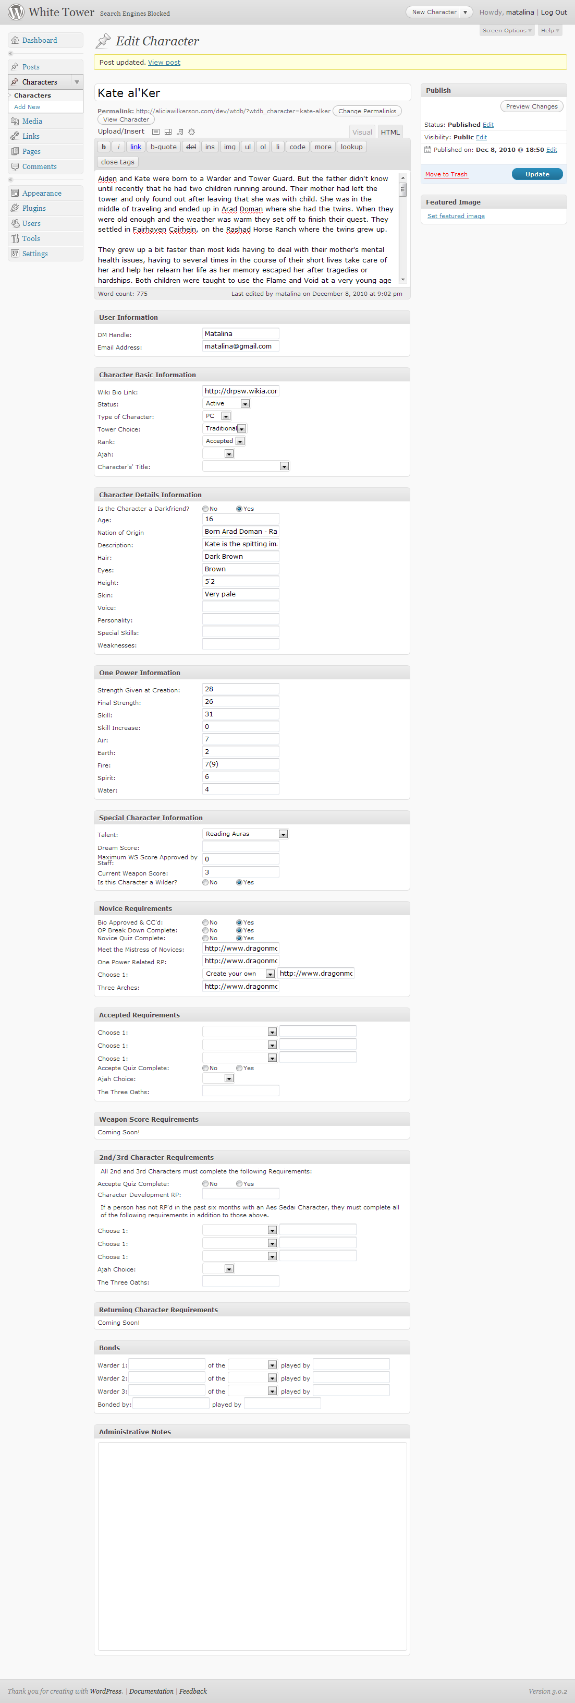Image resolution: width=575 pixels, height=1703 pixels.
Task: Click the character title field Kate al'Ker
Action: point(253,92)
